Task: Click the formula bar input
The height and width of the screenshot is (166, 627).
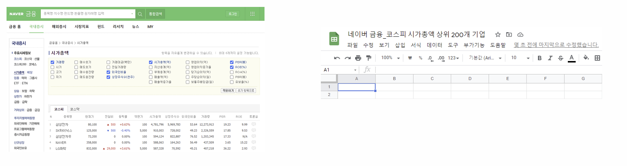Action: pos(488,70)
